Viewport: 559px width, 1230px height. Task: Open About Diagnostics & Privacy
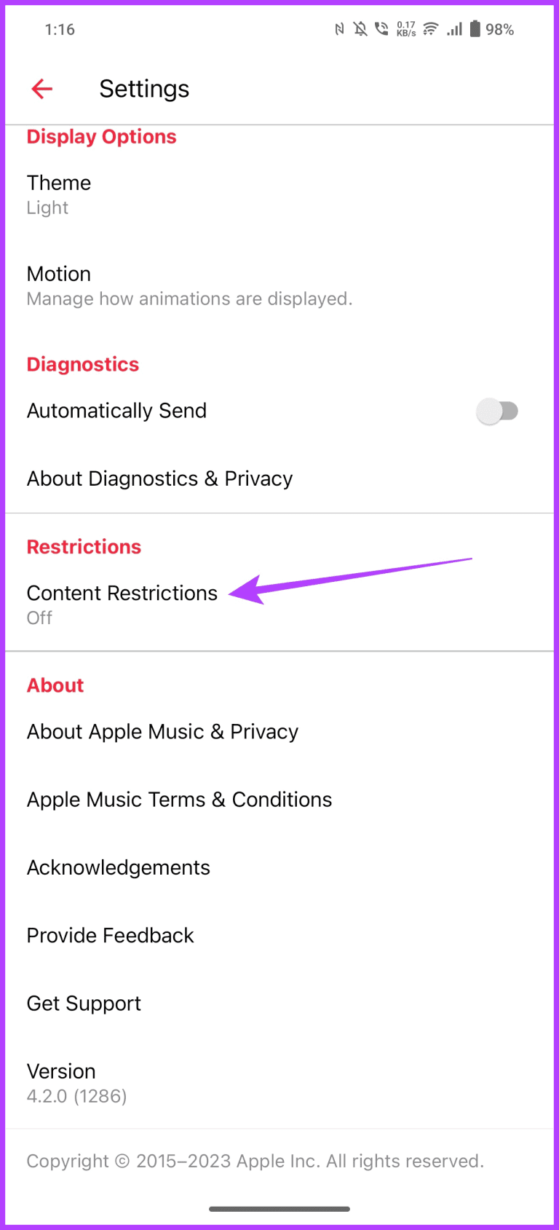159,478
